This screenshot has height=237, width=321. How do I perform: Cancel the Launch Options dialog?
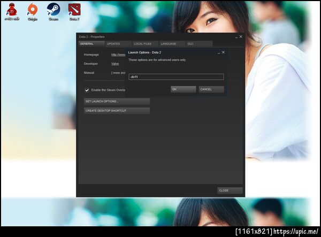(211, 89)
